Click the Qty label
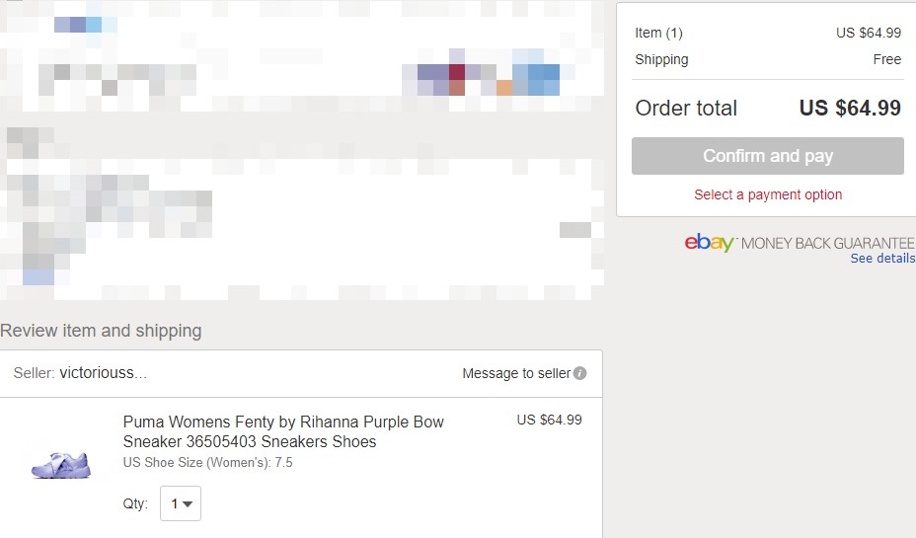 pos(135,503)
